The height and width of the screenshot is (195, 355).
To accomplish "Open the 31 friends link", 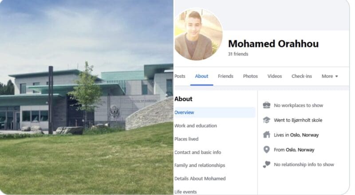I will (238, 54).
